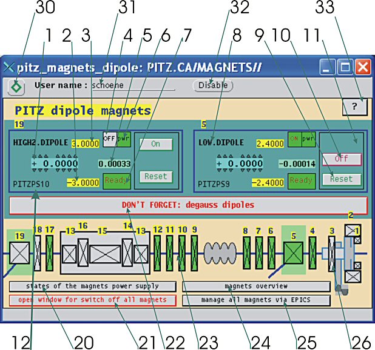Click the HIGH2.DIPOLE label
The height and width of the screenshot is (350, 375).
[x=41, y=143]
